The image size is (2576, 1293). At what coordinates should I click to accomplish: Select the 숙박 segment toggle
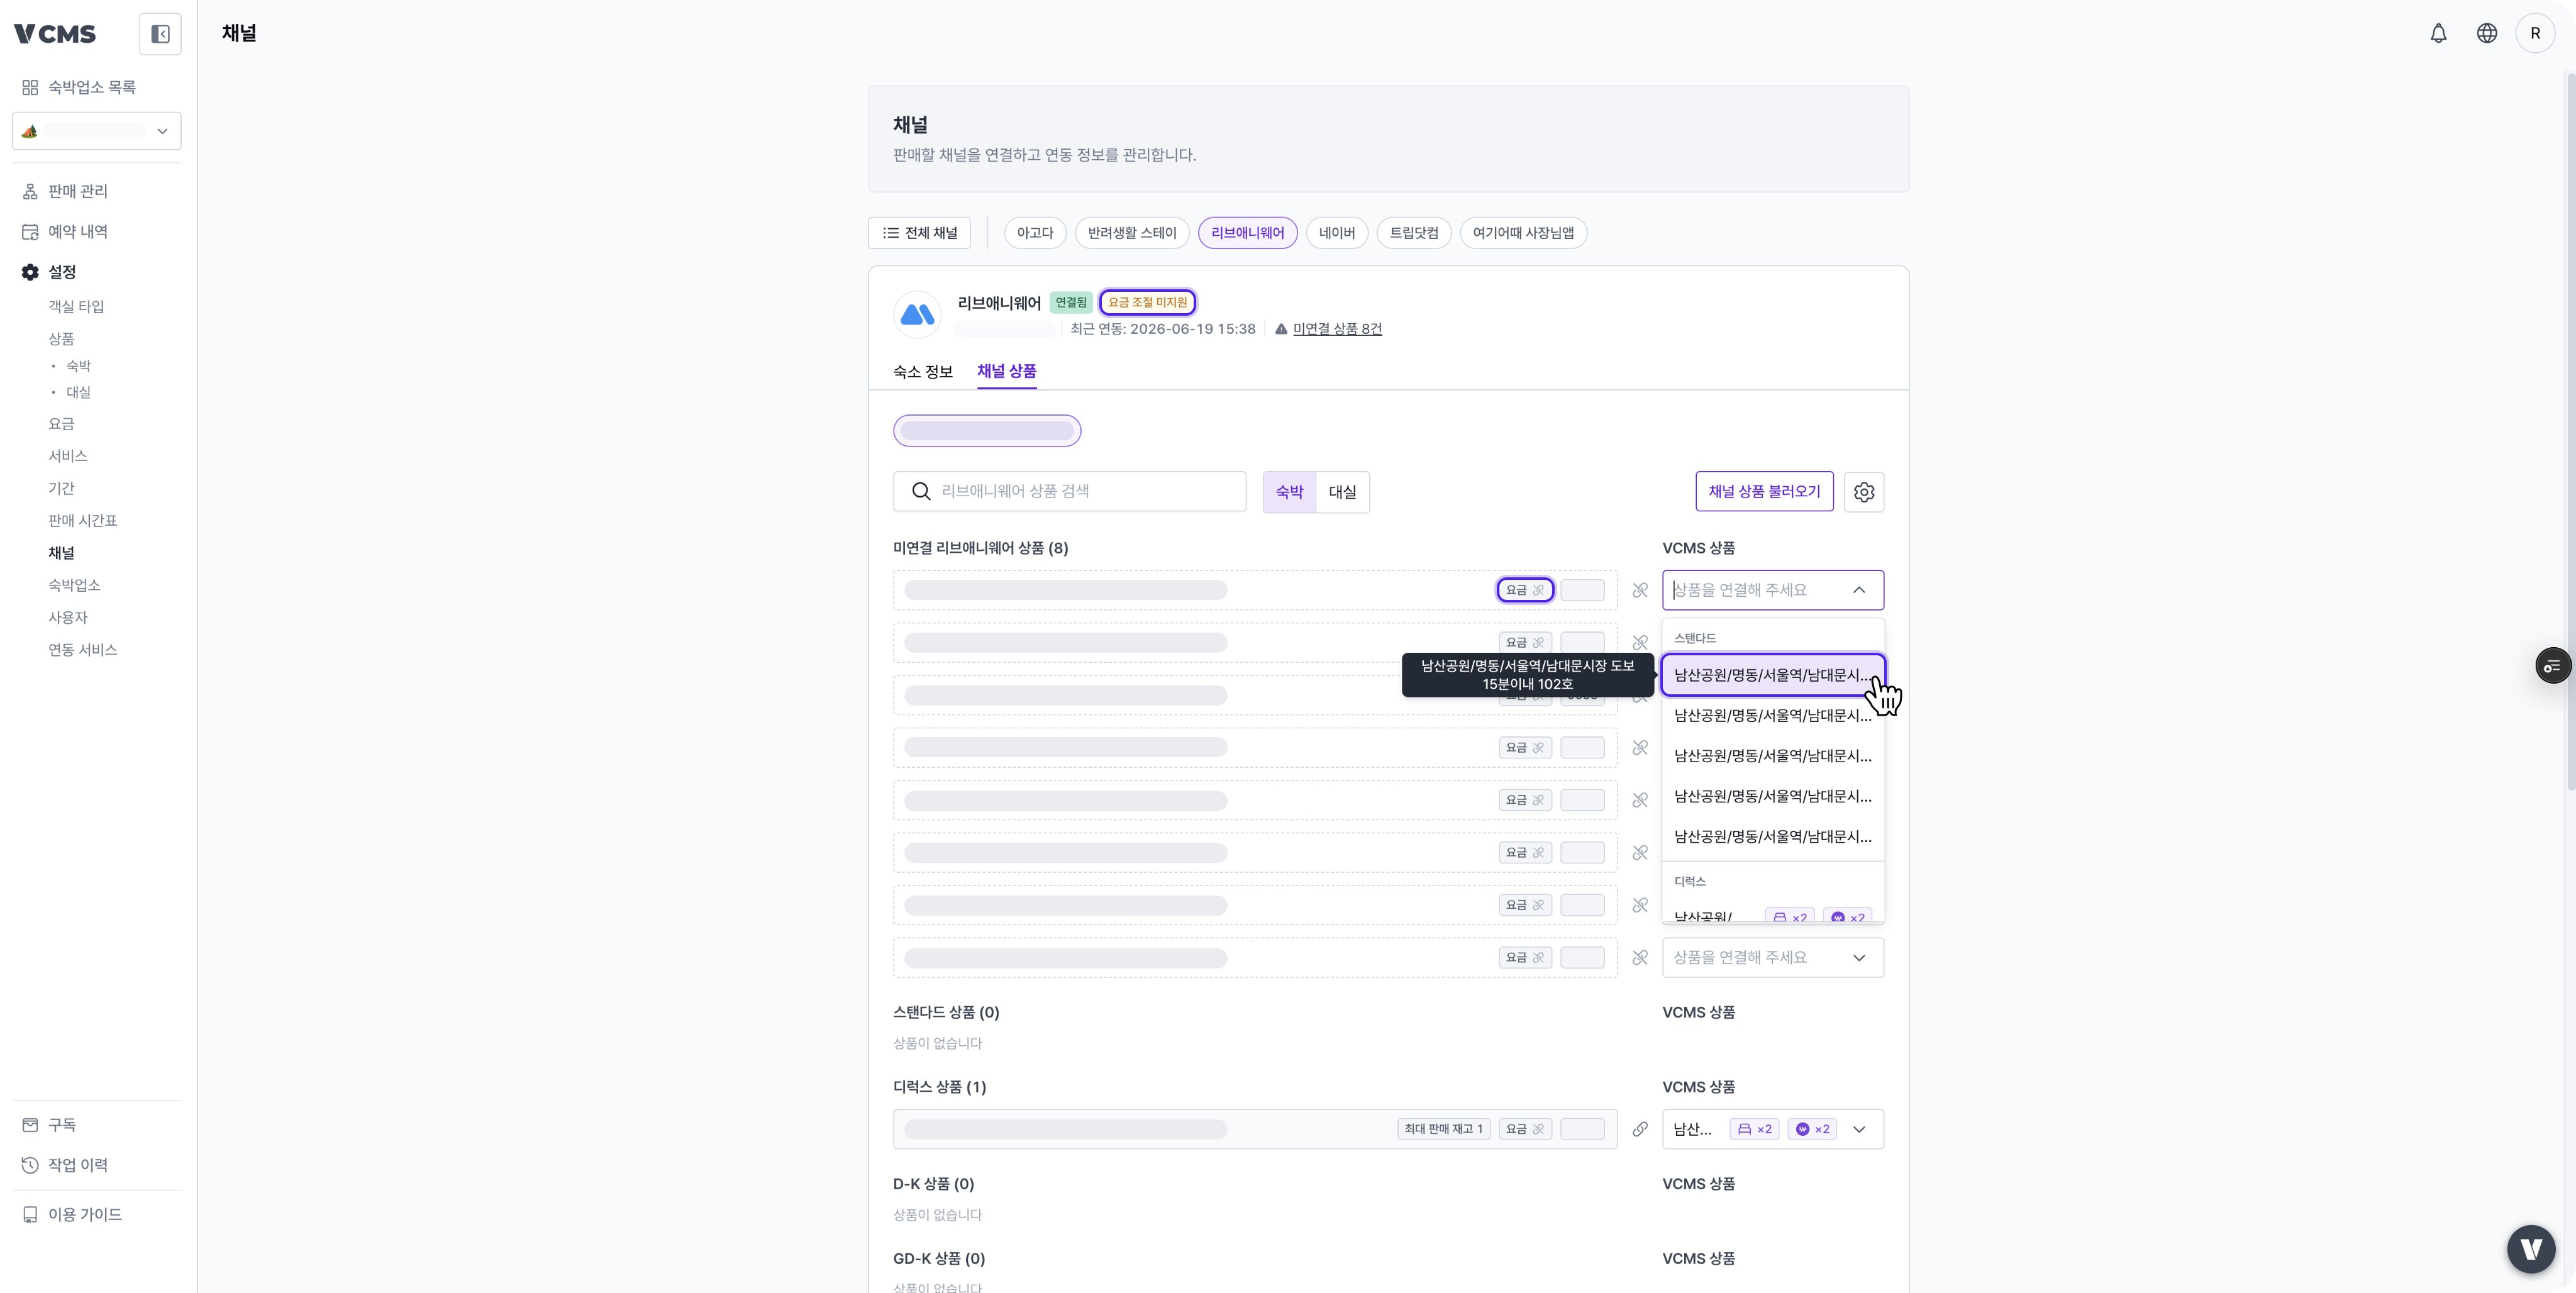[x=1289, y=492]
